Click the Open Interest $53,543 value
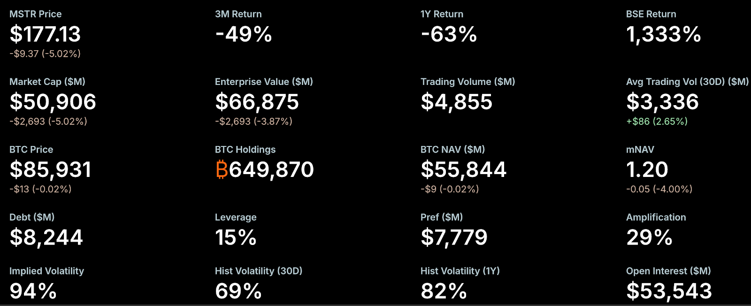Screen dimensions: 751x306 pyautogui.click(x=669, y=291)
